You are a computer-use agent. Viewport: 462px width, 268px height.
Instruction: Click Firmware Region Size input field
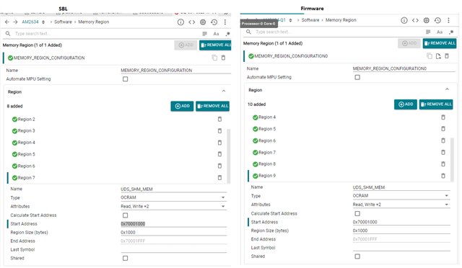pyautogui.click(x=401, y=231)
